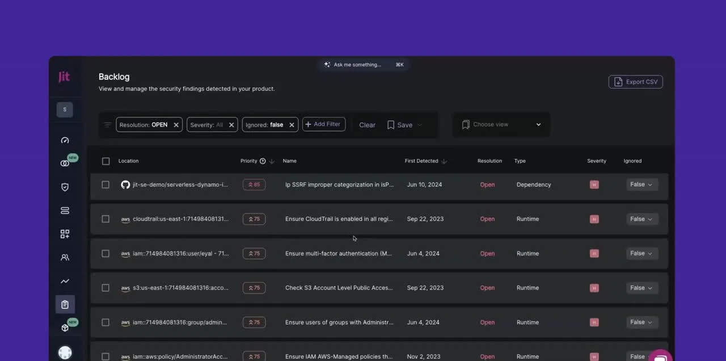Click the Priority info question-mark icon
Viewport: 726px width, 361px height.
pyautogui.click(x=263, y=161)
